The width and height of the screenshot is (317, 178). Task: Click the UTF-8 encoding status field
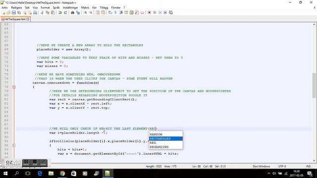tap(282, 167)
